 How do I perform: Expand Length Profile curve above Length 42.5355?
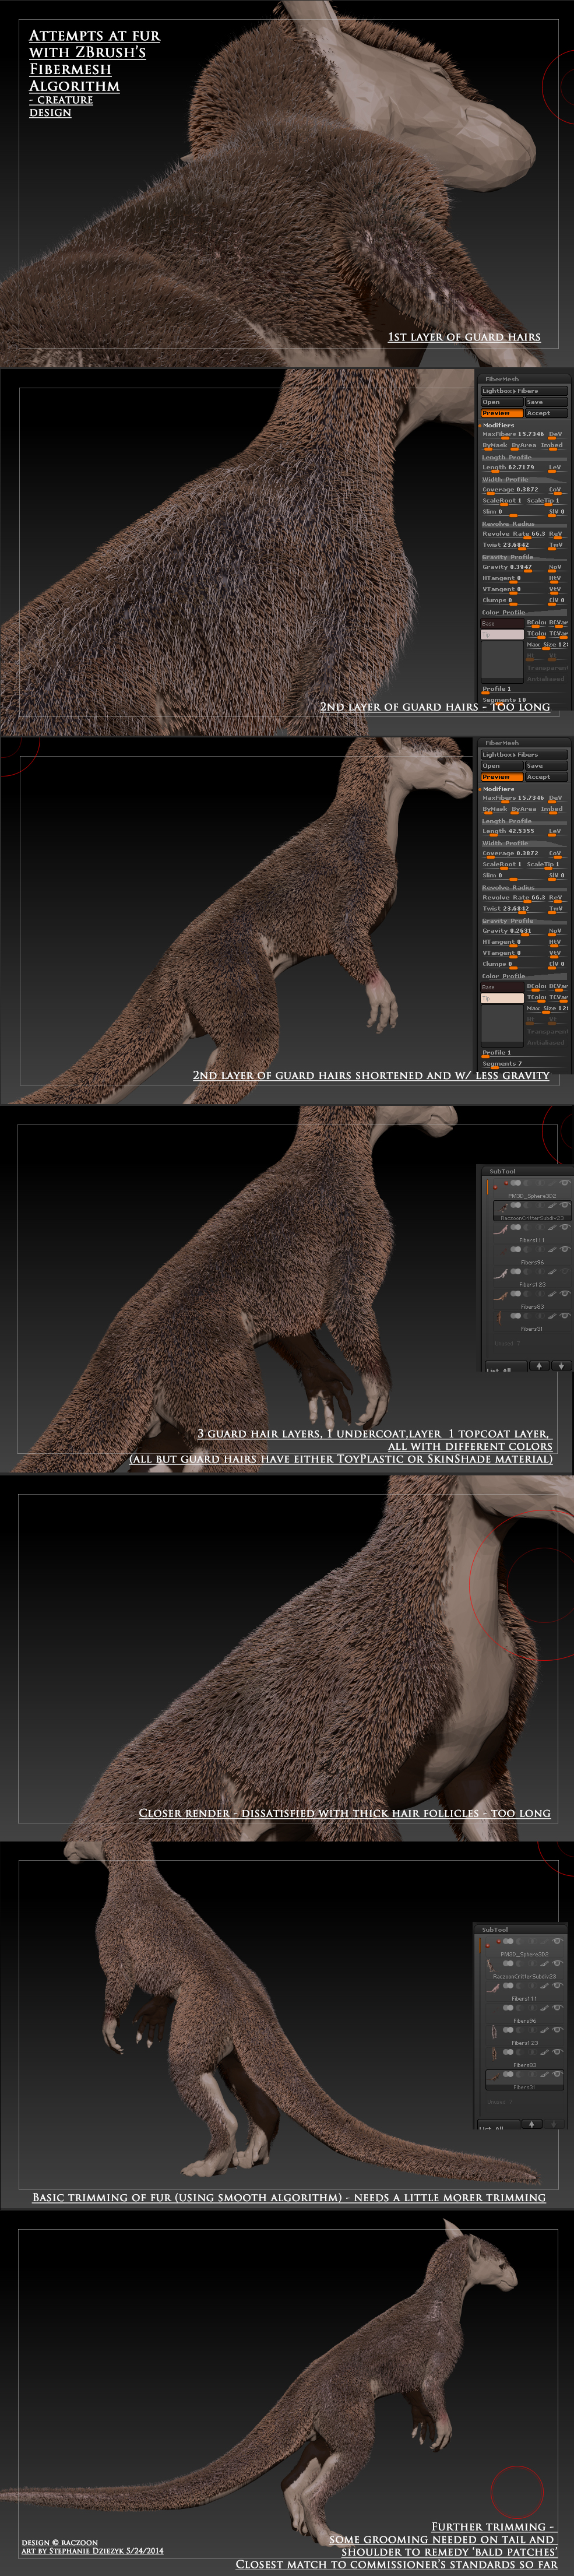coord(524,822)
